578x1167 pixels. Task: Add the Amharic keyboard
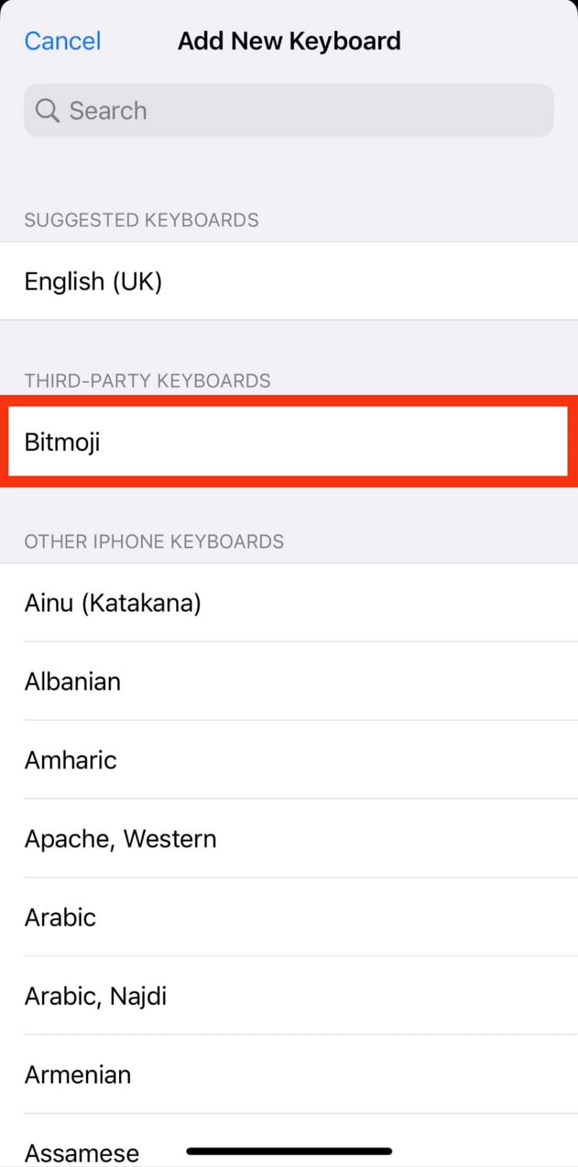[x=289, y=759]
